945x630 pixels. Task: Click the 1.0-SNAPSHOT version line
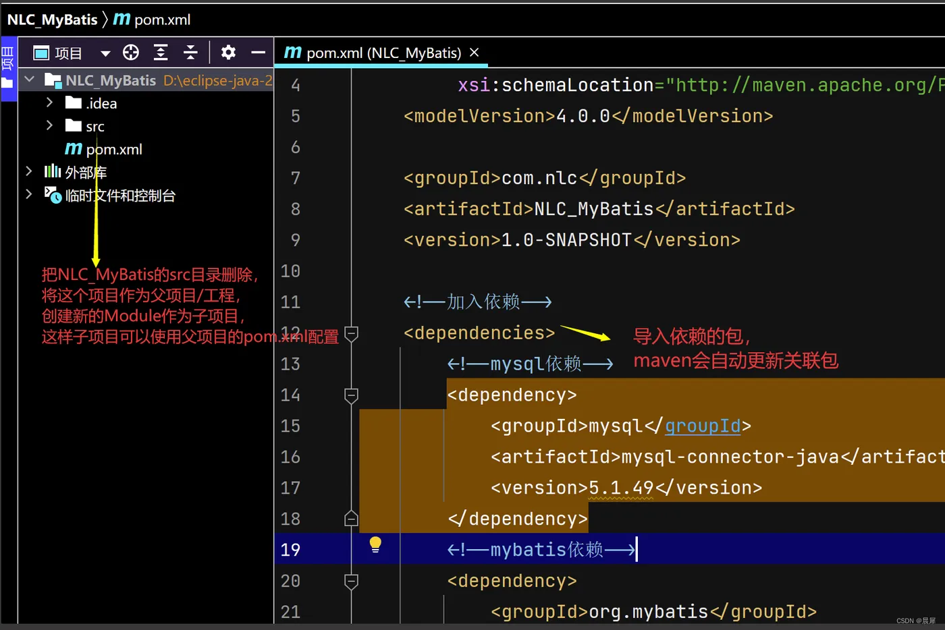[572, 240]
